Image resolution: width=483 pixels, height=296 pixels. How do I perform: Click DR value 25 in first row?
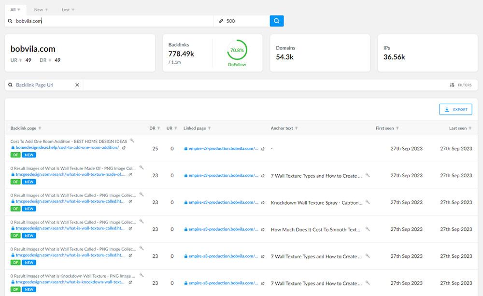pos(155,148)
